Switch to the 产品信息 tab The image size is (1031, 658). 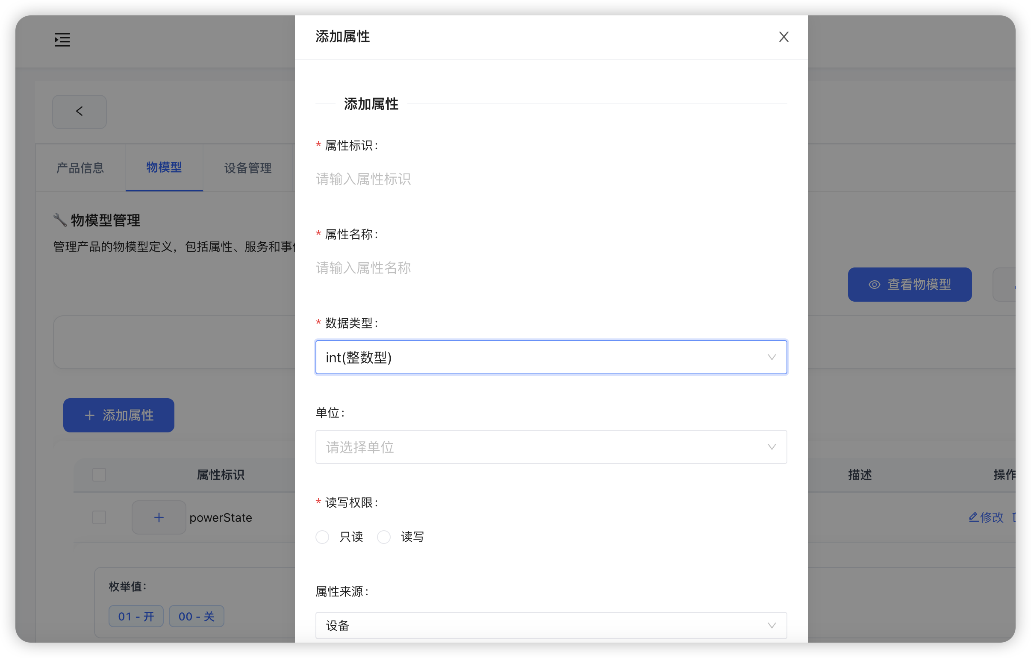(80, 168)
